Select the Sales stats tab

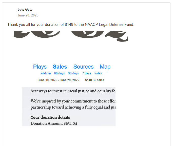point(60,67)
